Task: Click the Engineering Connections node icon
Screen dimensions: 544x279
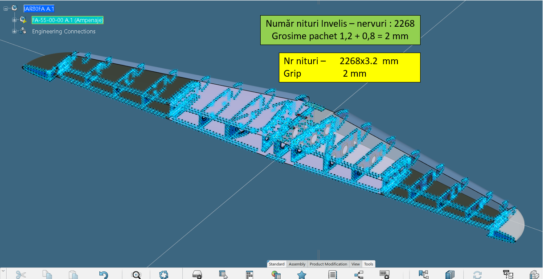Action: pos(23,31)
